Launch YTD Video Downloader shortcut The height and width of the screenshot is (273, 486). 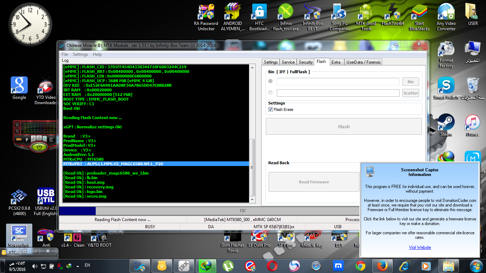tap(46, 91)
